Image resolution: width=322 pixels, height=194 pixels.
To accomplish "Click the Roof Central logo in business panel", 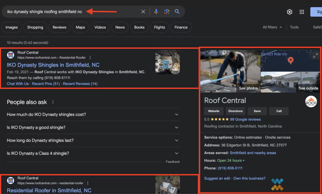I will 311,102.
